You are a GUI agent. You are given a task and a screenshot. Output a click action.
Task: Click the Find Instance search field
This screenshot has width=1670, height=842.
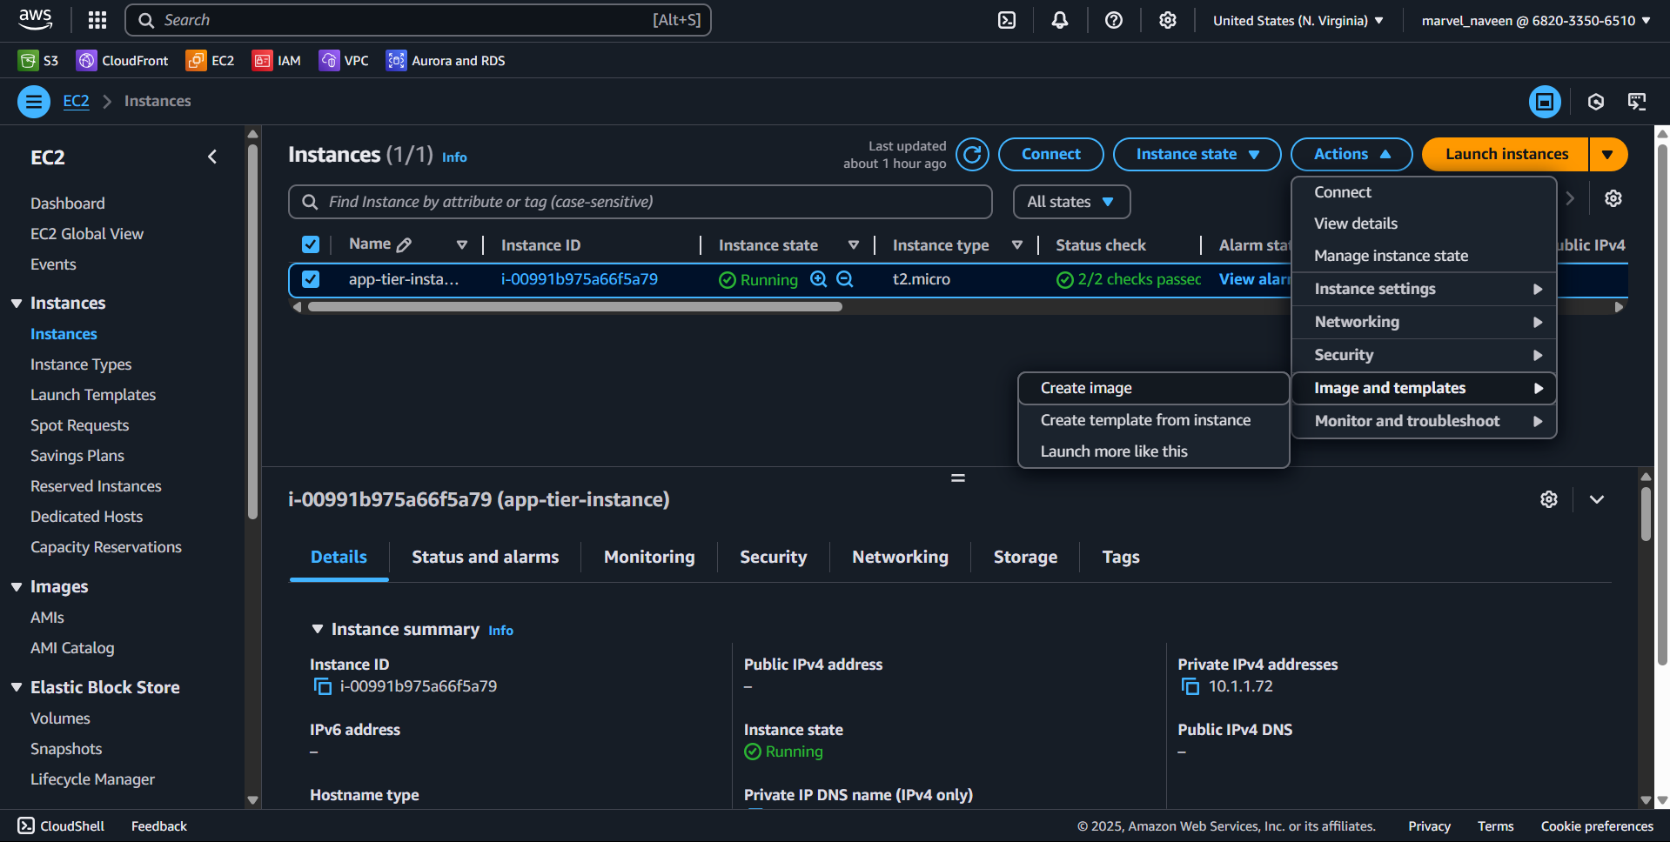click(x=641, y=202)
